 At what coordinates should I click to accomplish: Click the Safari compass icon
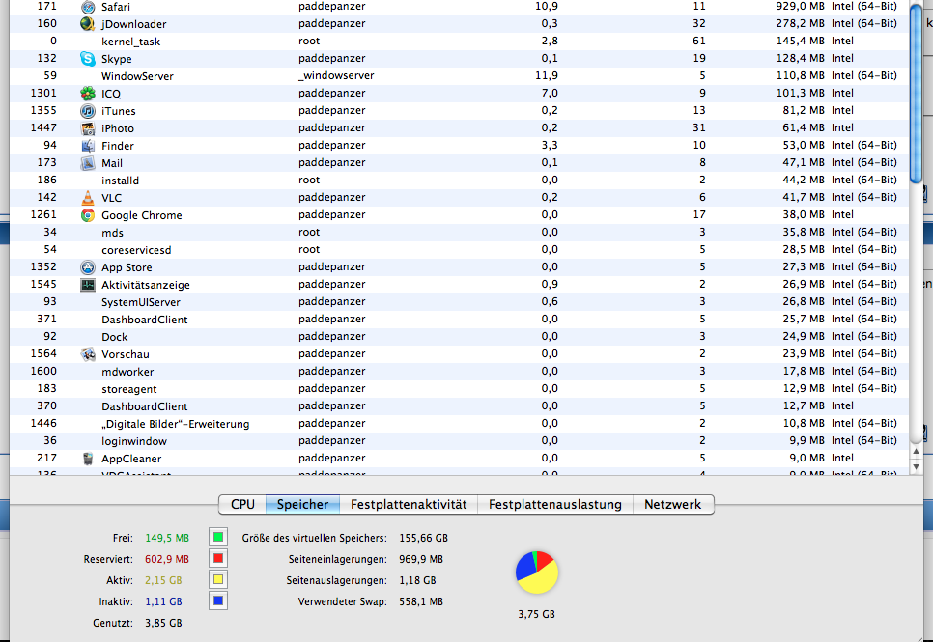coord(88,7)
